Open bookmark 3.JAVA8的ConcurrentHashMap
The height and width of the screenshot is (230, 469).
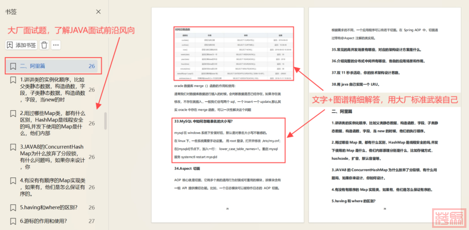coord(52,157)
